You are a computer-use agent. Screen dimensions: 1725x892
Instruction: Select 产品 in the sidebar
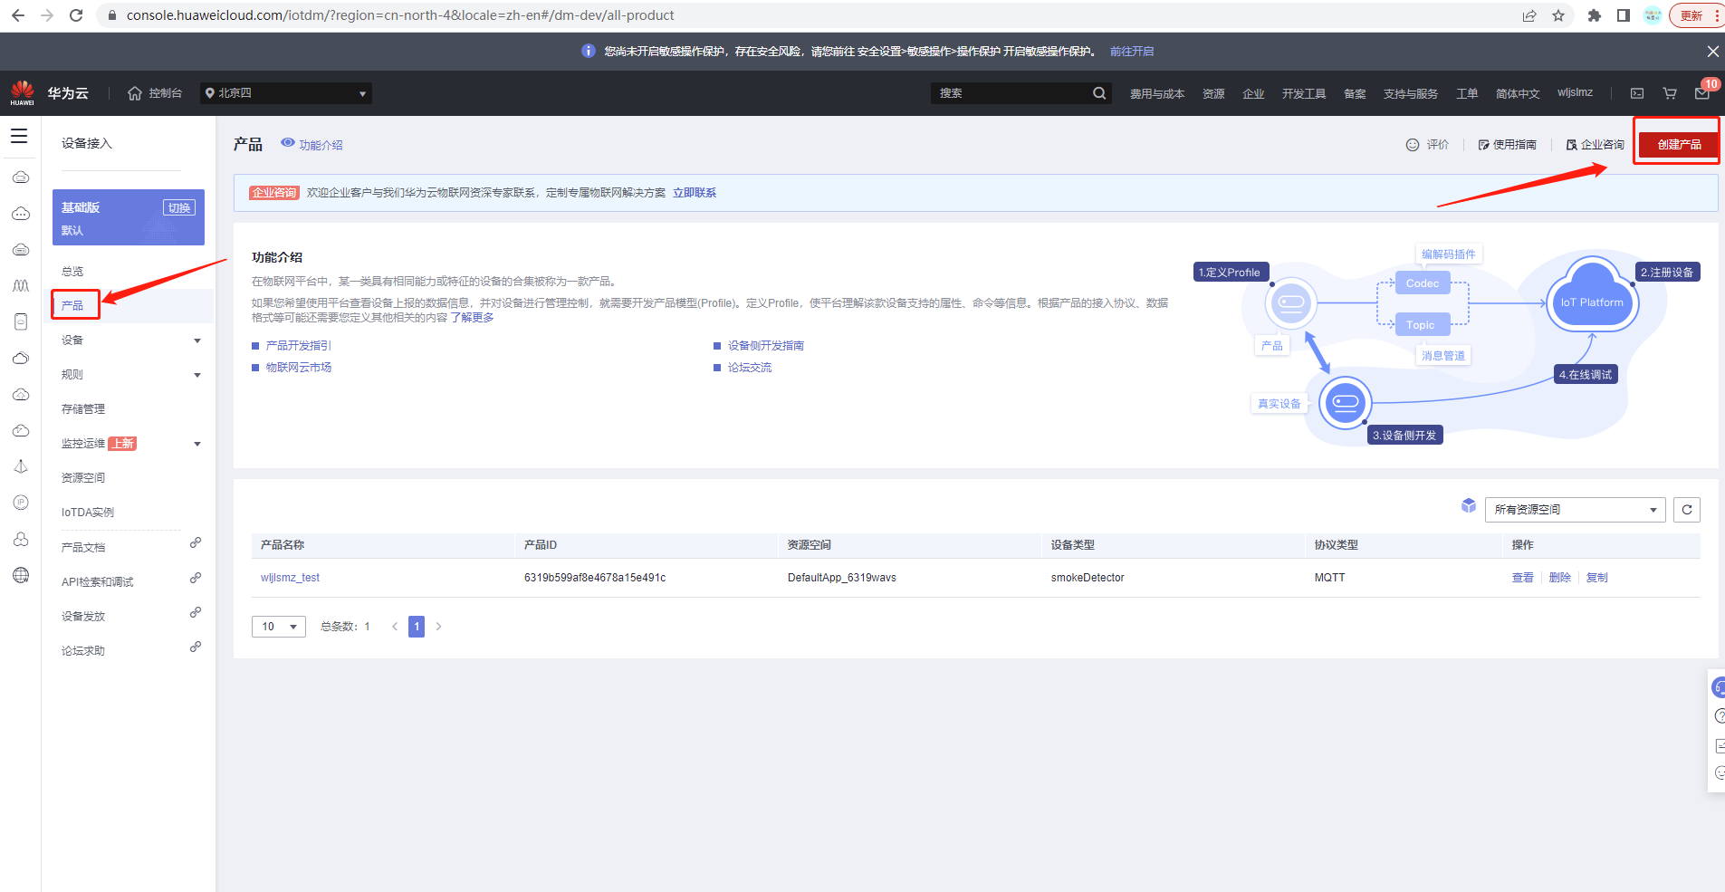72,306
